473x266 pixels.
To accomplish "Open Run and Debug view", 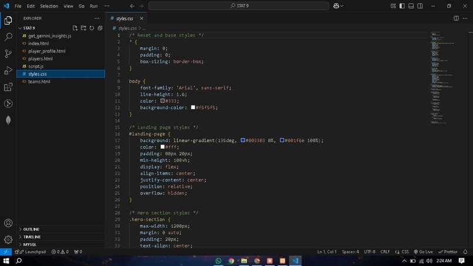I will pos(8,70).
